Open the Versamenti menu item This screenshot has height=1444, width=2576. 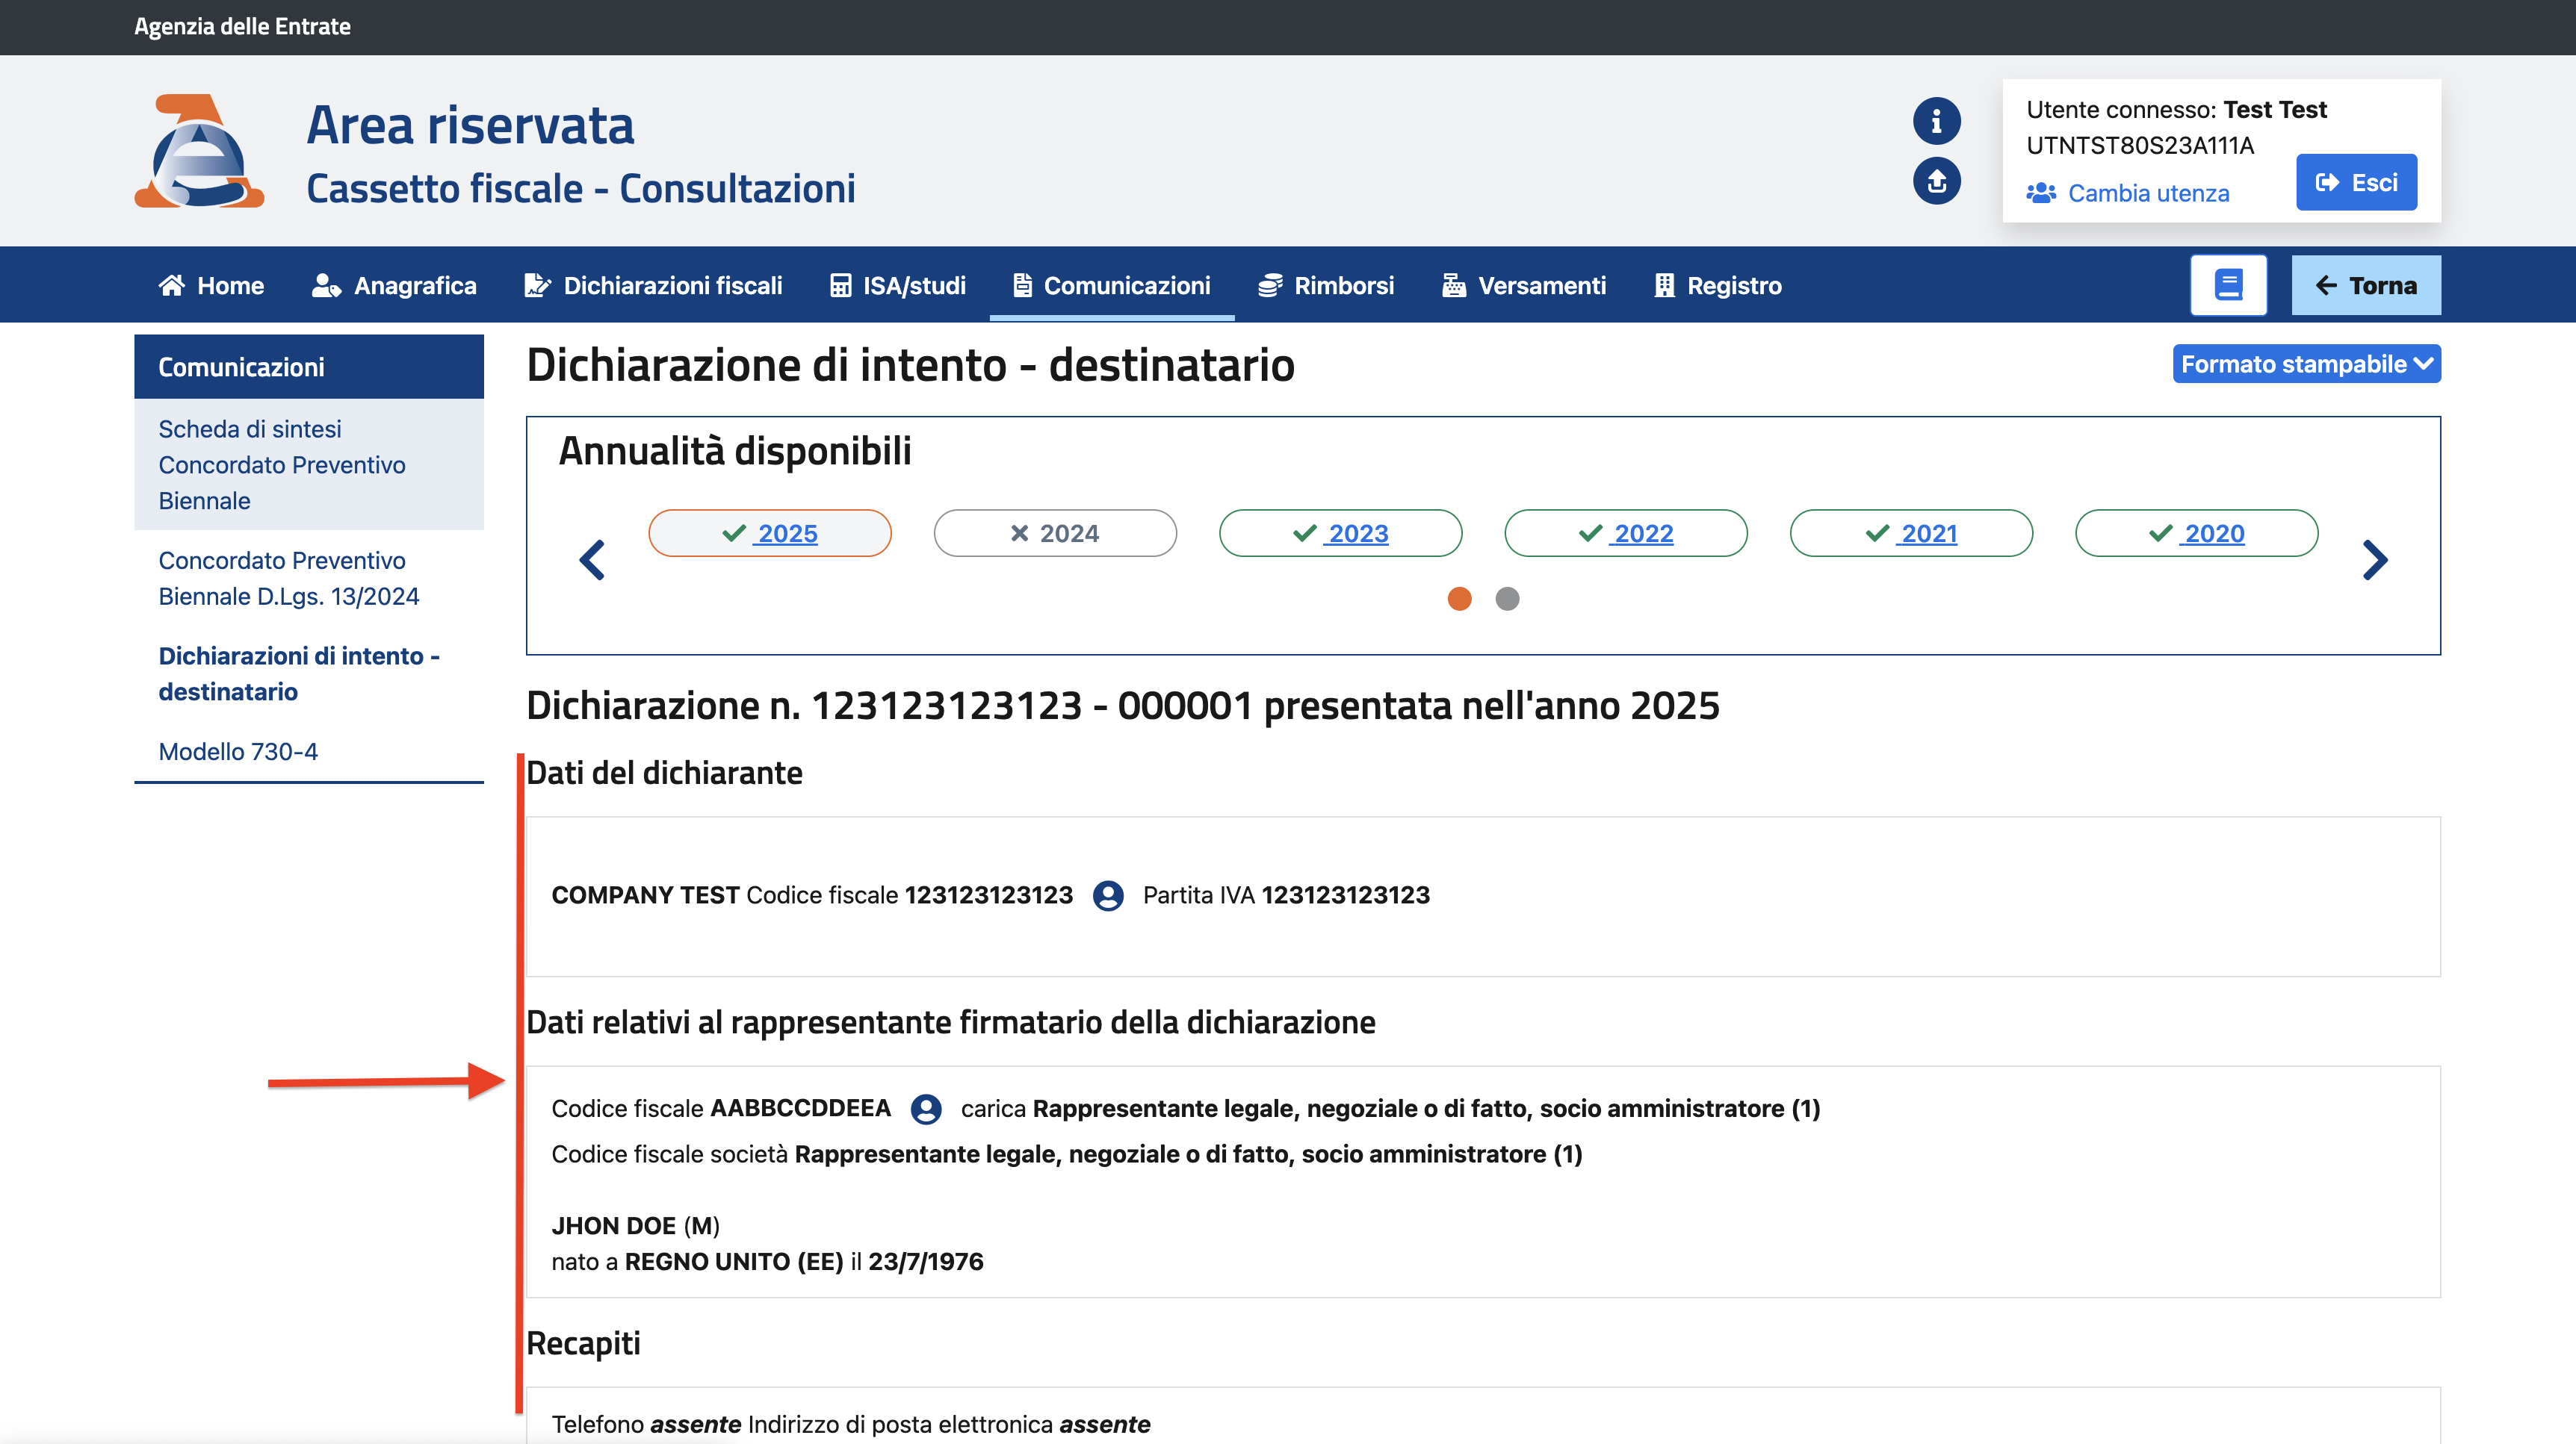[1524, 286]
